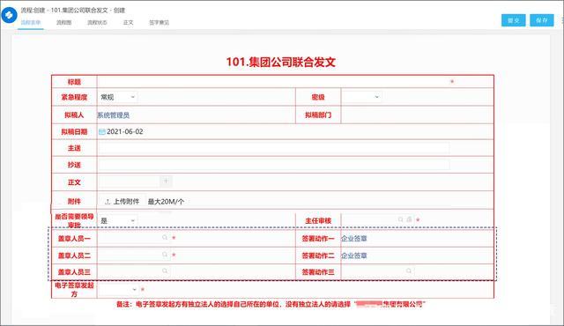Click search icon in 盖章人员二 field
This screenshot has height=326, width=564.
click(x=165, y=255)
